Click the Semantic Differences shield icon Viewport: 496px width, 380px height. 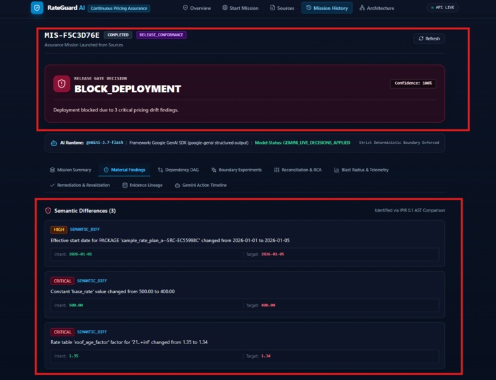click(48, 210)
